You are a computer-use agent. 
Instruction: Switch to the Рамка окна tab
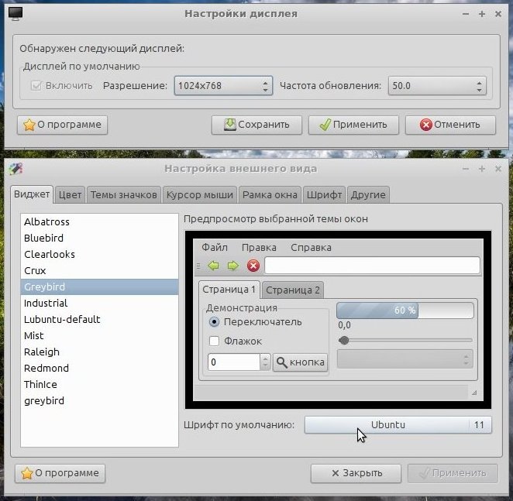point(270,195)
